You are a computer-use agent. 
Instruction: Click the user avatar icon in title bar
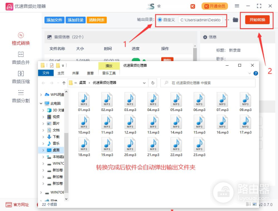click(x=151, y=6)
